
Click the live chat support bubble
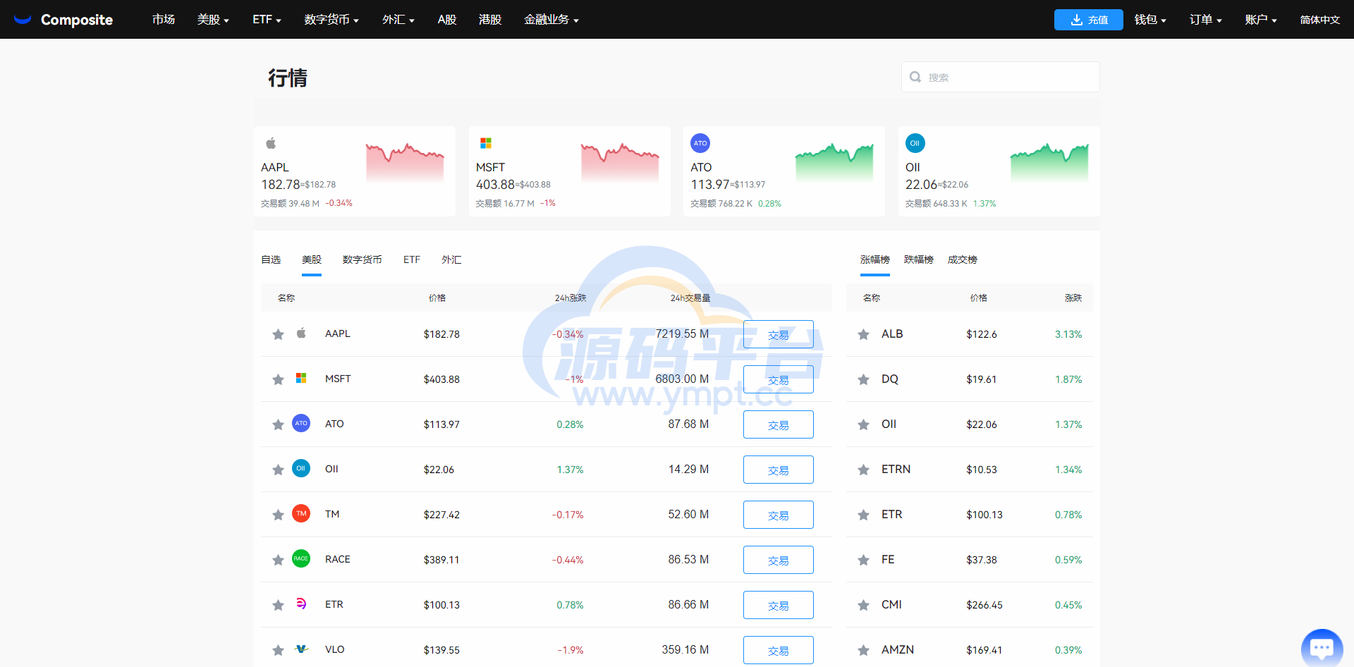(x=1322, y=647)
